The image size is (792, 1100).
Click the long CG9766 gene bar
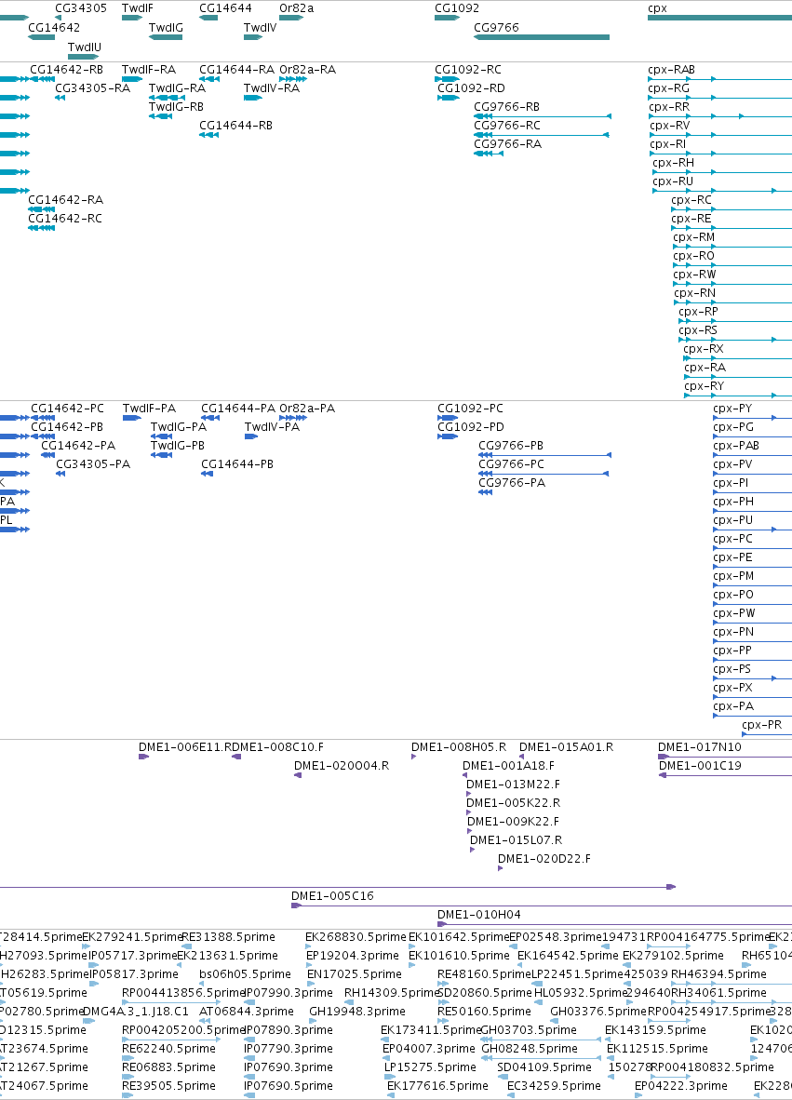point(542,37)
